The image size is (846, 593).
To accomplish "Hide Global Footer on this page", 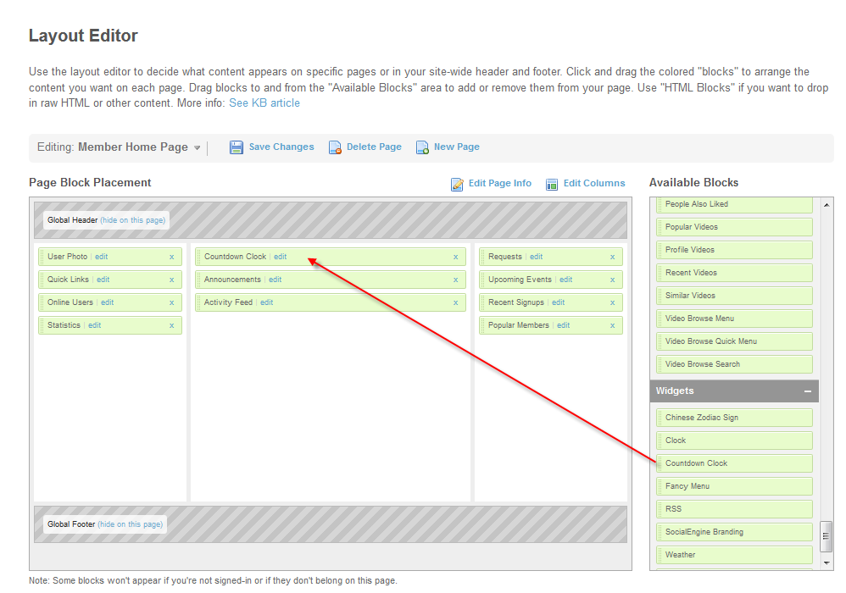I will [131, 524].
